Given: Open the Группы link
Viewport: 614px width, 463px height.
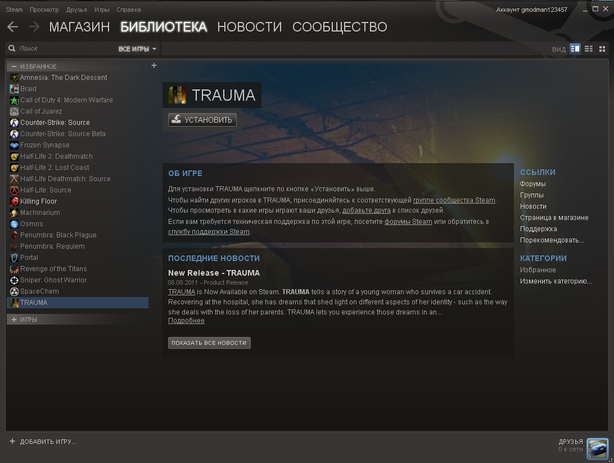Looking at the screenshot, I should click(532, 195).
